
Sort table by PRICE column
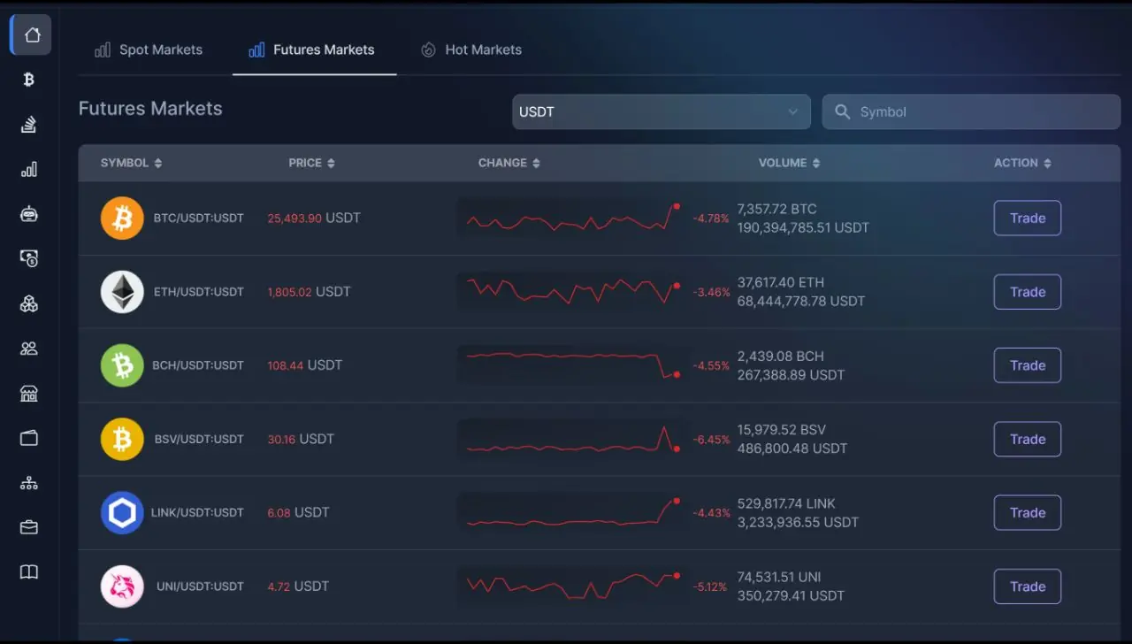[x=312, y=163]
